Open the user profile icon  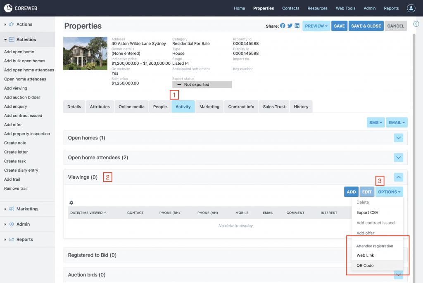[411, 8]
